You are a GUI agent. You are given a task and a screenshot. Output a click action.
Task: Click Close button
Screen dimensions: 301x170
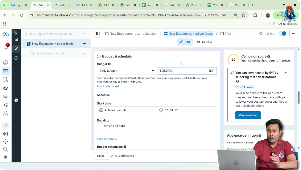(x=101, y=156)
